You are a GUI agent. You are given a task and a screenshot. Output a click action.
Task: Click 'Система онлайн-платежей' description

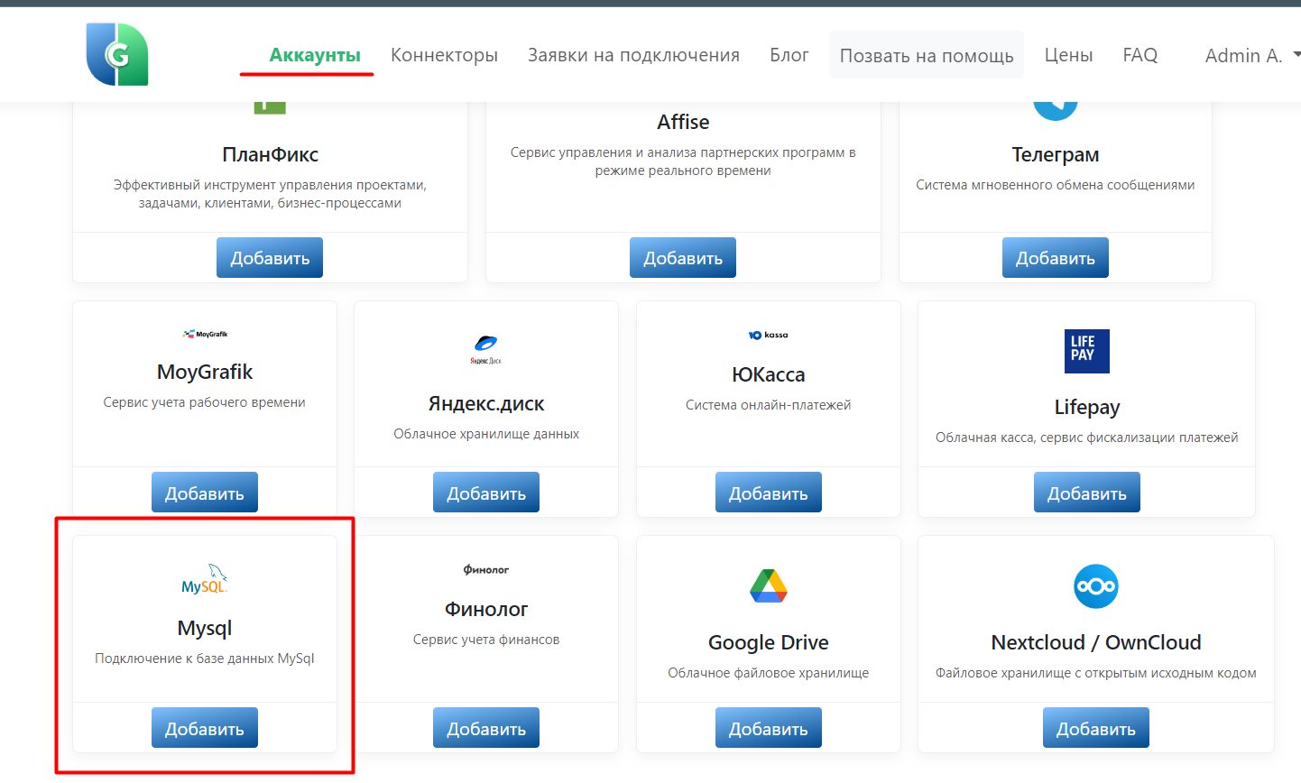tap(769, 405)
